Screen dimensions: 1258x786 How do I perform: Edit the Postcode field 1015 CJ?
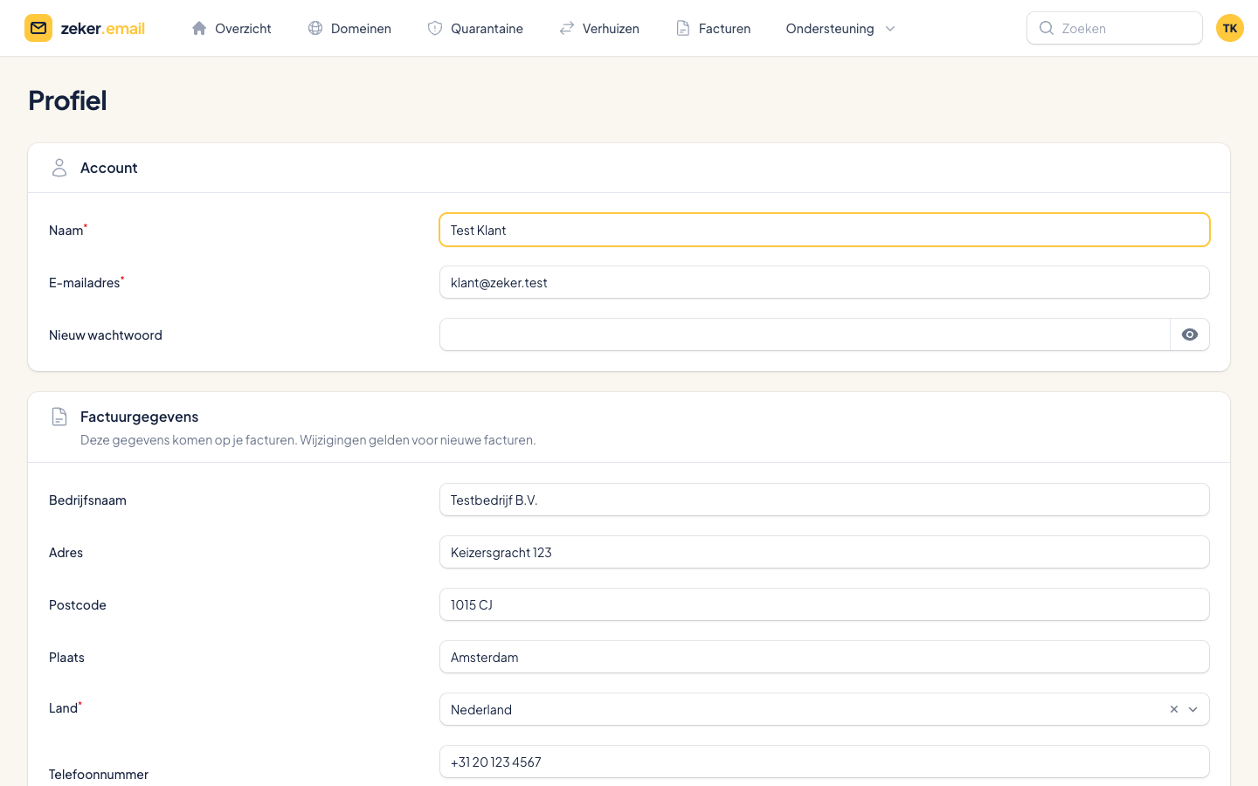pos(825,604)
